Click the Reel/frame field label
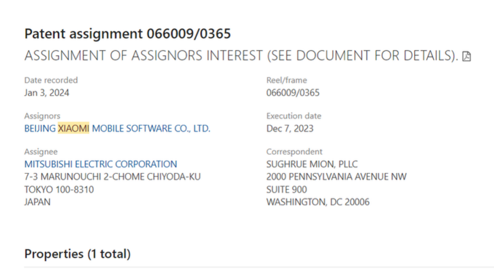 coord(286,80)
